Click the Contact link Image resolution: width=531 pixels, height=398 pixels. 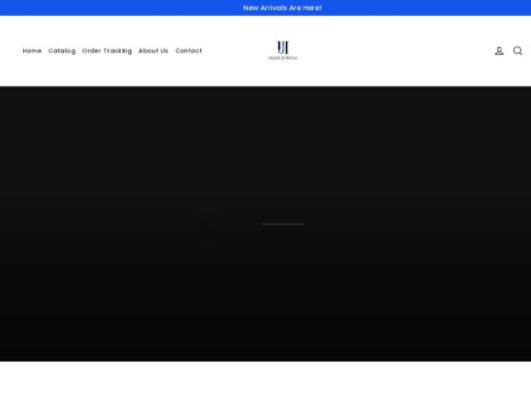[x=189, y=51]
